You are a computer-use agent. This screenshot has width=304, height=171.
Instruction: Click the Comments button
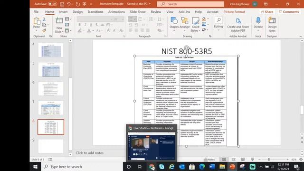click(x=289, y=12)
